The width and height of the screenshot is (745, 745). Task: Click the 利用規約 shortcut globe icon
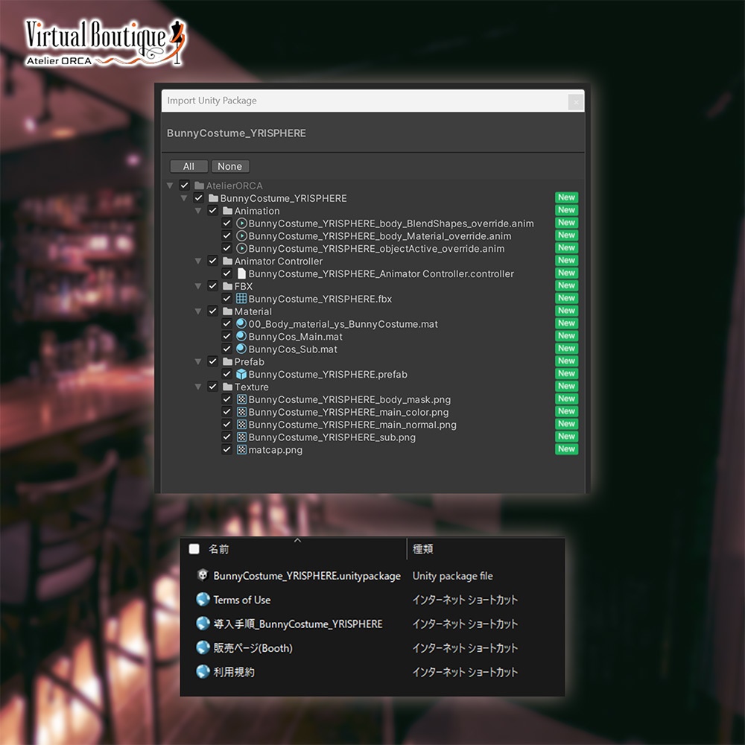pyautogui.click(x=203, y=671)
